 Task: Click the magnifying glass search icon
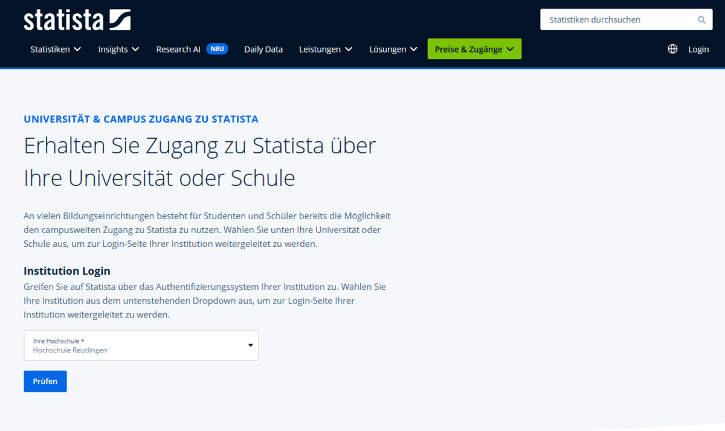click(x=701, y=20)
